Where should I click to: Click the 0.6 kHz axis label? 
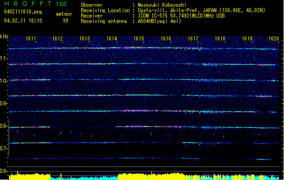(x=4, y=171)
